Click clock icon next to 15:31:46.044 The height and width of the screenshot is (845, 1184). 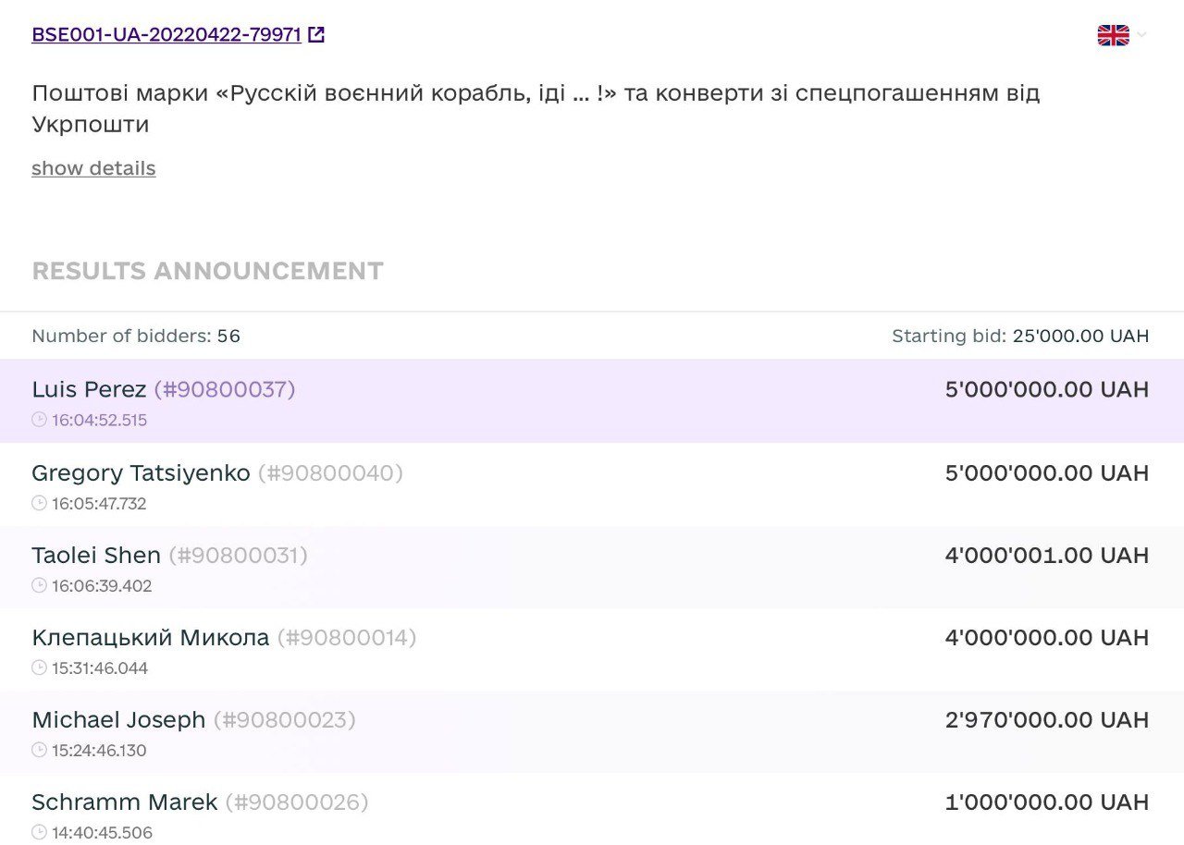[39, 668]
